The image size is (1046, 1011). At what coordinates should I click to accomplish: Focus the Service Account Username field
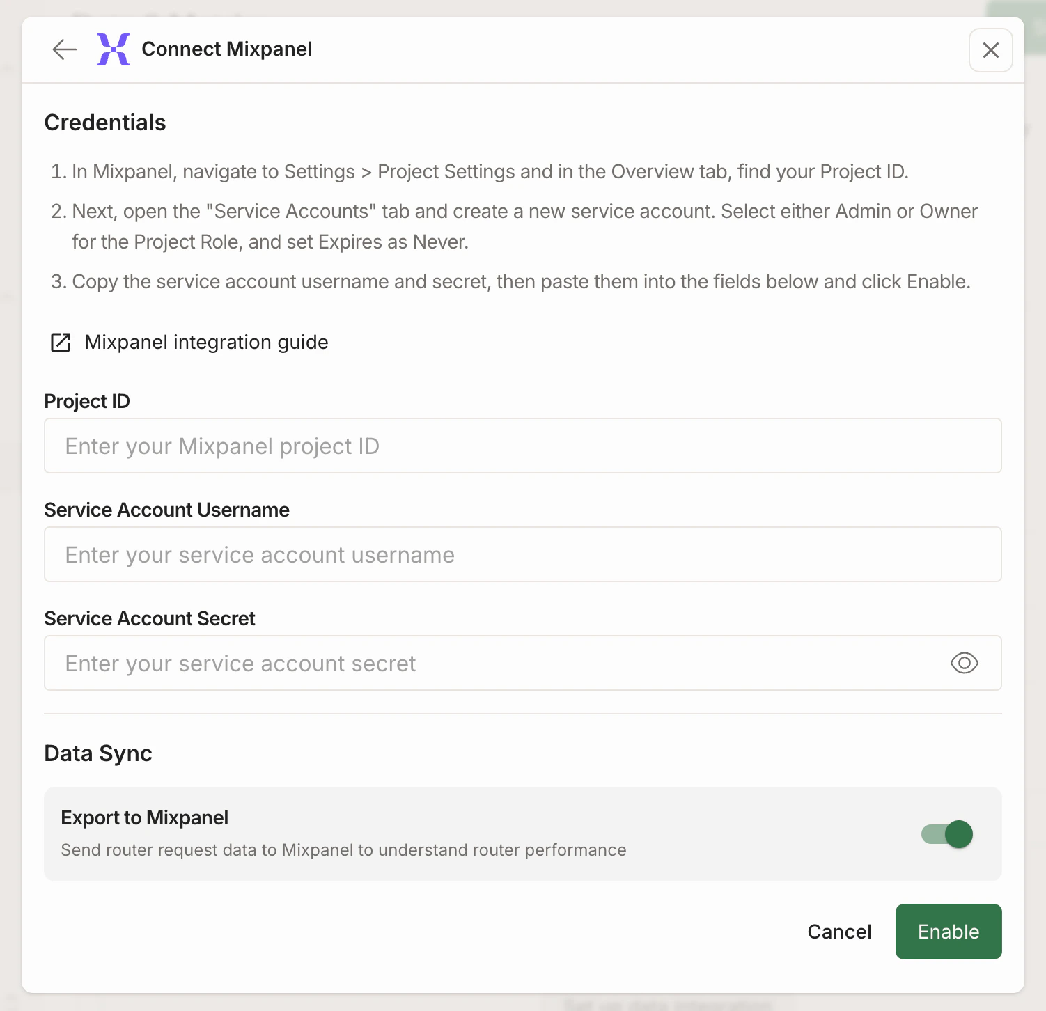click(x=523, y=554)
